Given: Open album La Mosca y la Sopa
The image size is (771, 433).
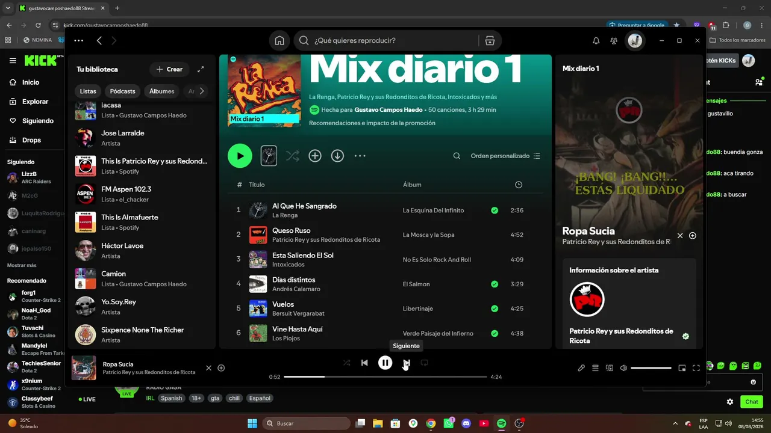Looking at the screenshot, I should 429,235.
